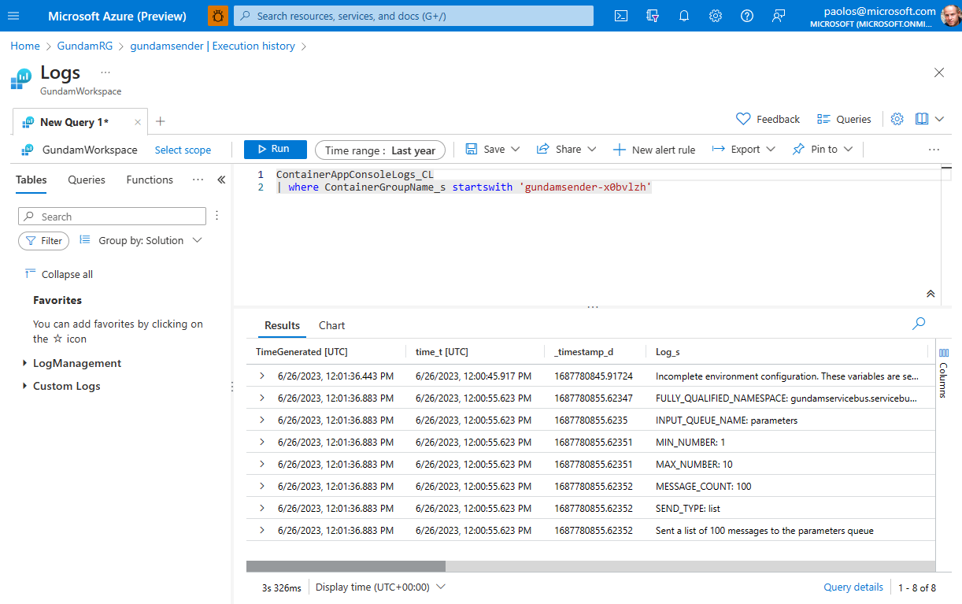Screen dimensions: 962x604
Task: Click the Select scope link
Action: pyautogui.click(x=183, y=150)
